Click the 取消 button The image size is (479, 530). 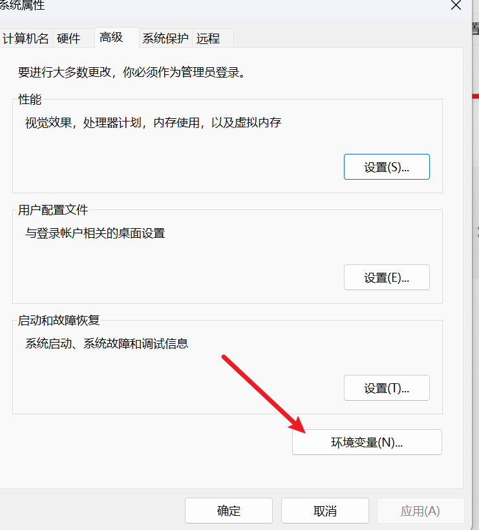click(x=325, y=511)
